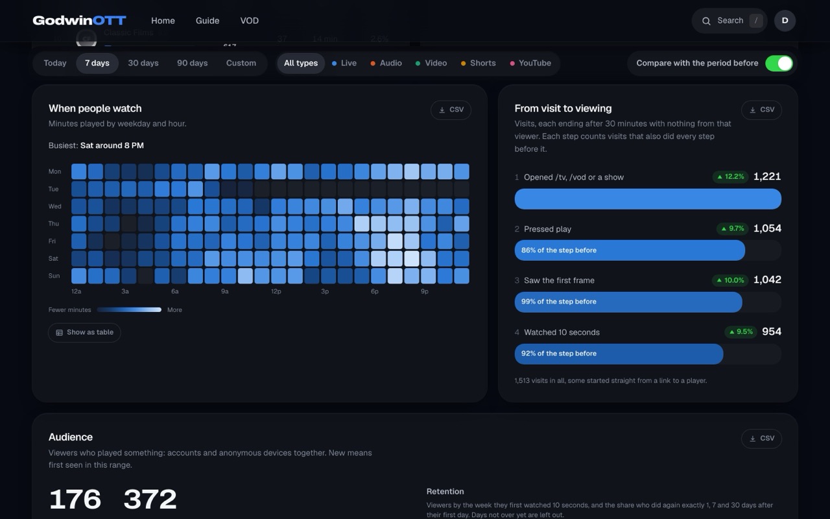The width and height of the screenshot is (830, 519).
Task: Click the Pressed play funnel bar
Action: click(630, 250)
